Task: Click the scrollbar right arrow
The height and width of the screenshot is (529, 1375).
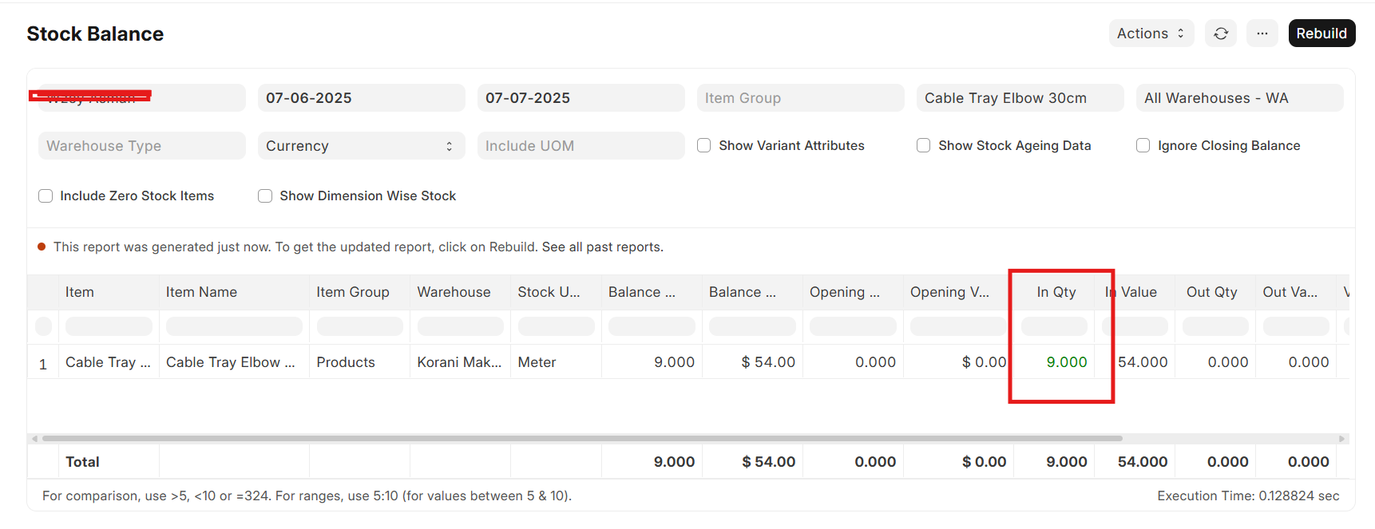Action: 1341,439
